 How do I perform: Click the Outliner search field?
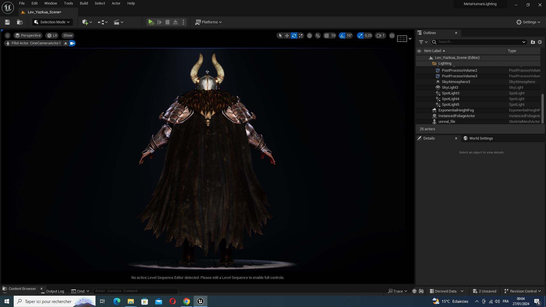point(479,42)
